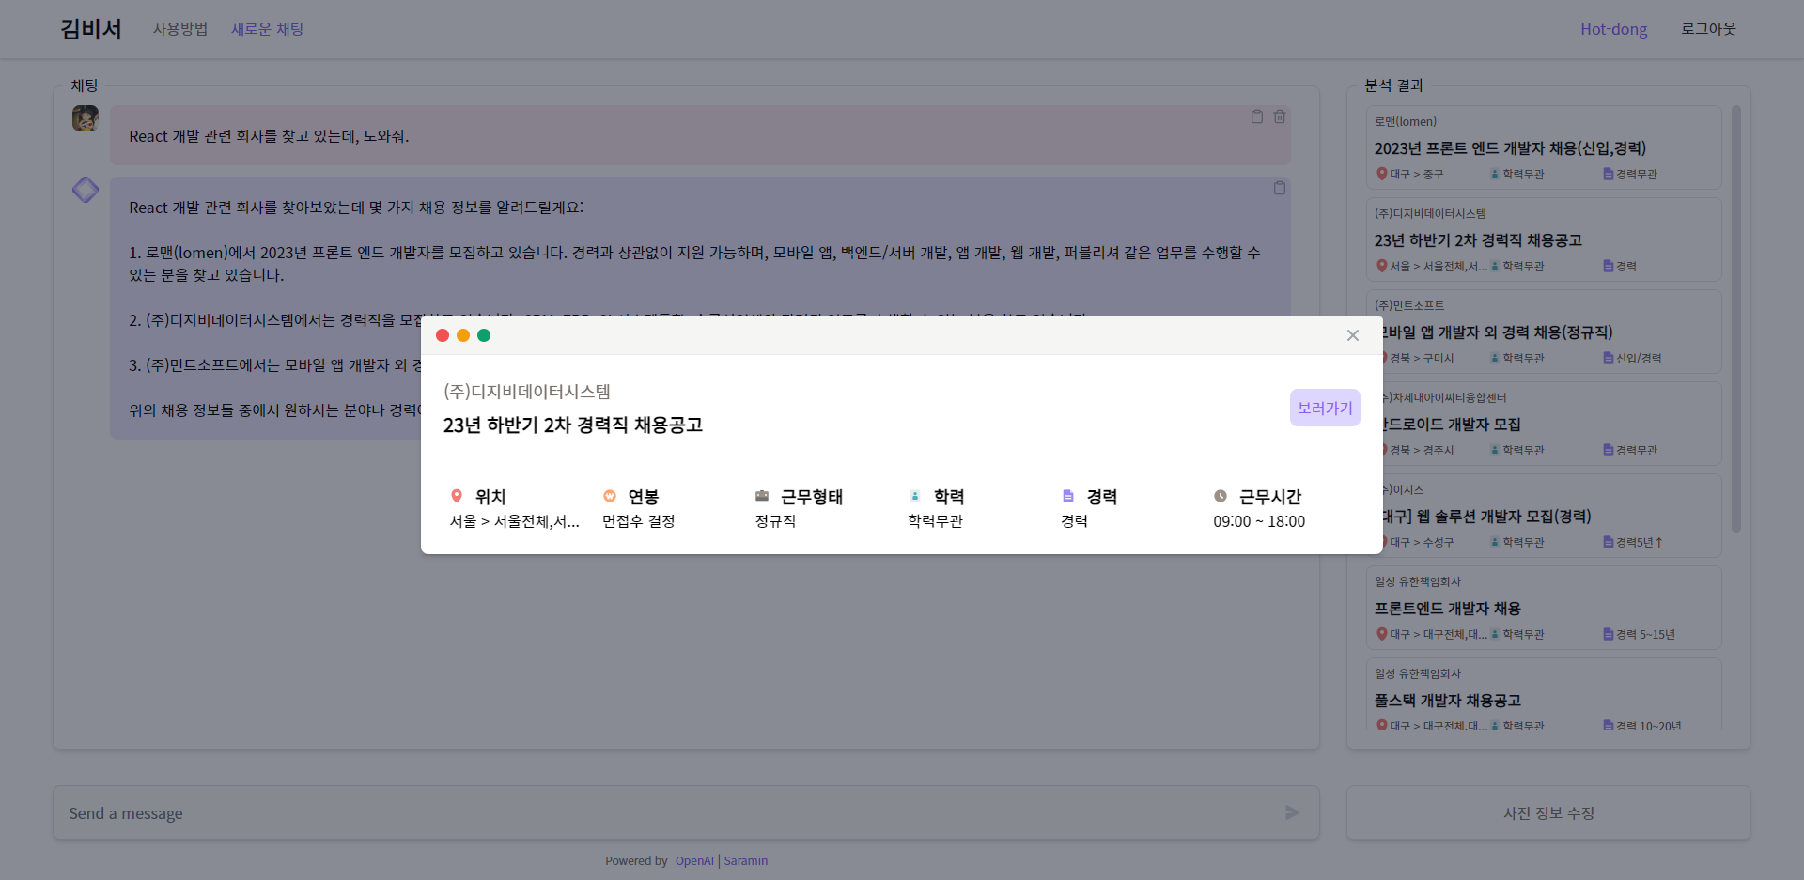
Task: Click the orange dot in popup header
Action: pyautogui.click(x=463, y=335)
